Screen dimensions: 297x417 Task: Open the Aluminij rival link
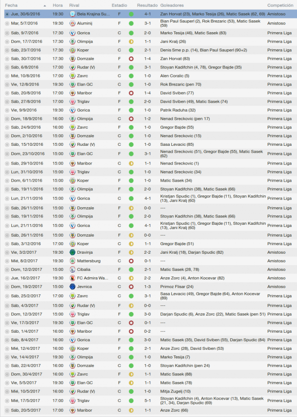click(x=85, y=23)
